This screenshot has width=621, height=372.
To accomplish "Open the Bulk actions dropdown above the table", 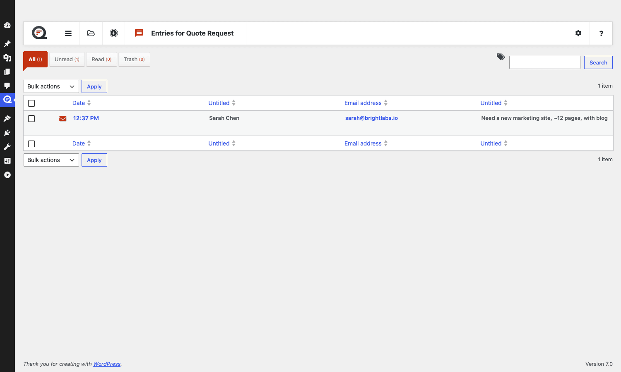I will 51,86.
